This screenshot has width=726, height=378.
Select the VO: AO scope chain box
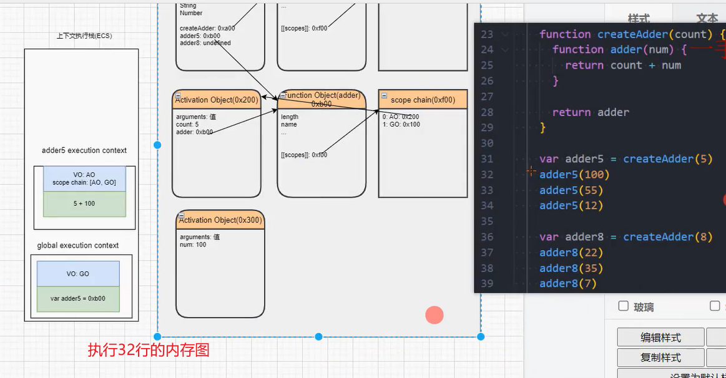point(84,178)
